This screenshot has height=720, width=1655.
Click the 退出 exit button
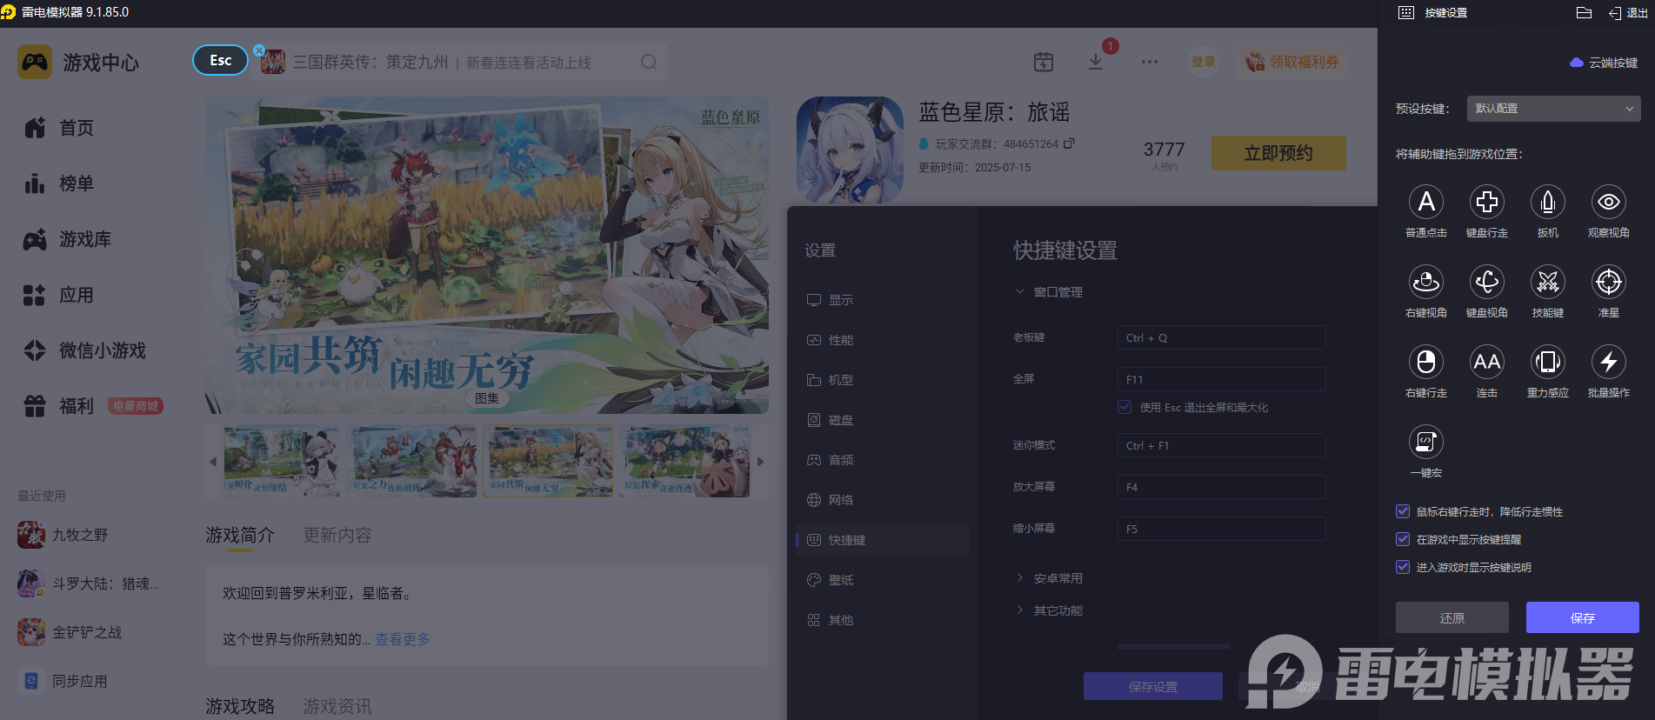click(1628, 13)
